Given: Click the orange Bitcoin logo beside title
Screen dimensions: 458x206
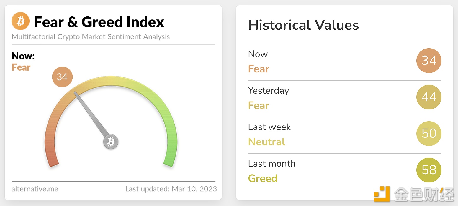Looking at the screenshot, I should click(20, 21).
